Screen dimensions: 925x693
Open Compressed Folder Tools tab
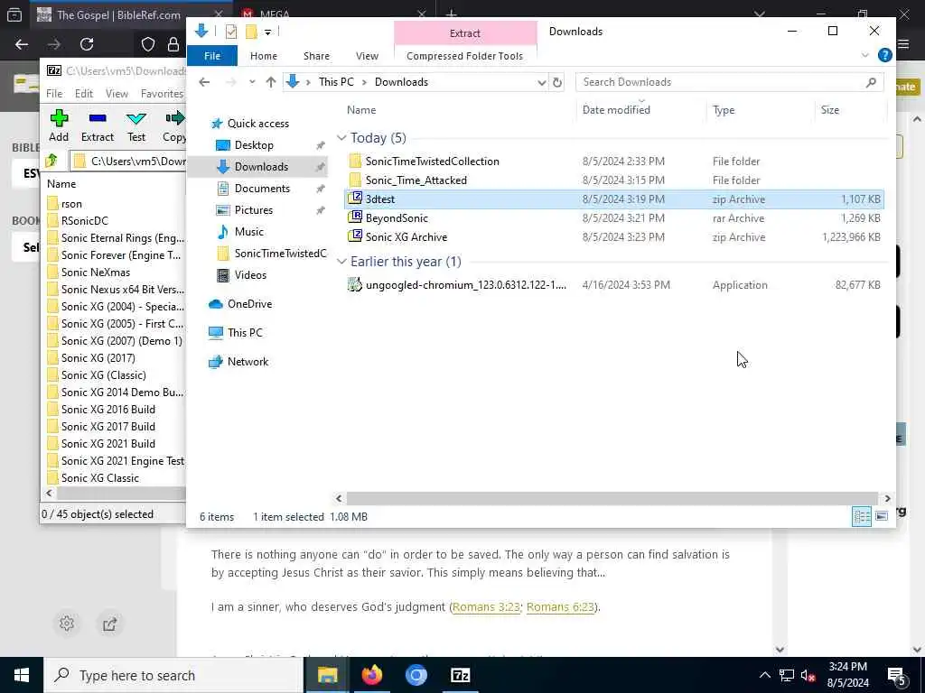(465, 56)
